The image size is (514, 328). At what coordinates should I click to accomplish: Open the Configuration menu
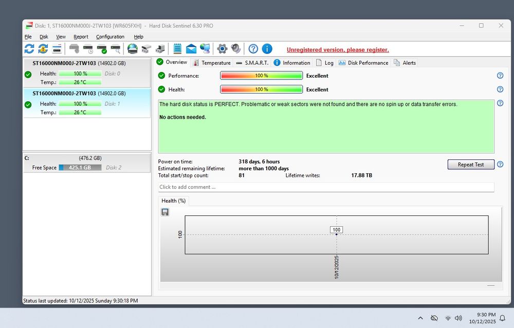click(x=110, y=37)
